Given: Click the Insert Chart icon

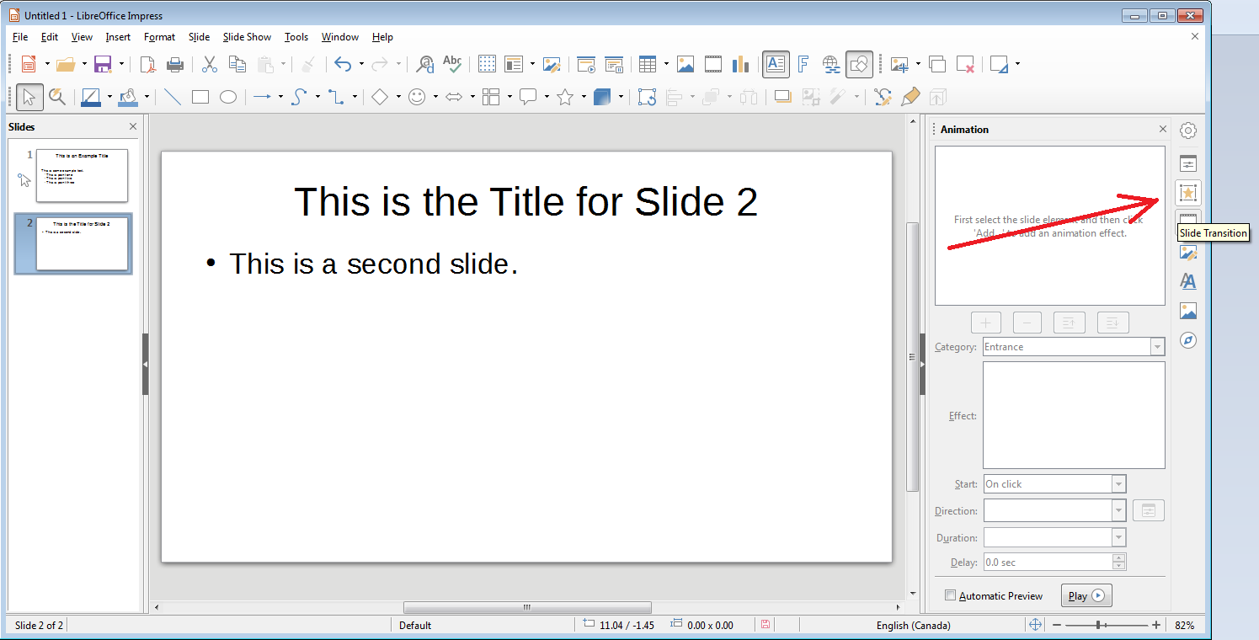Looking at the screenshot, I should [x=740, y=64].
